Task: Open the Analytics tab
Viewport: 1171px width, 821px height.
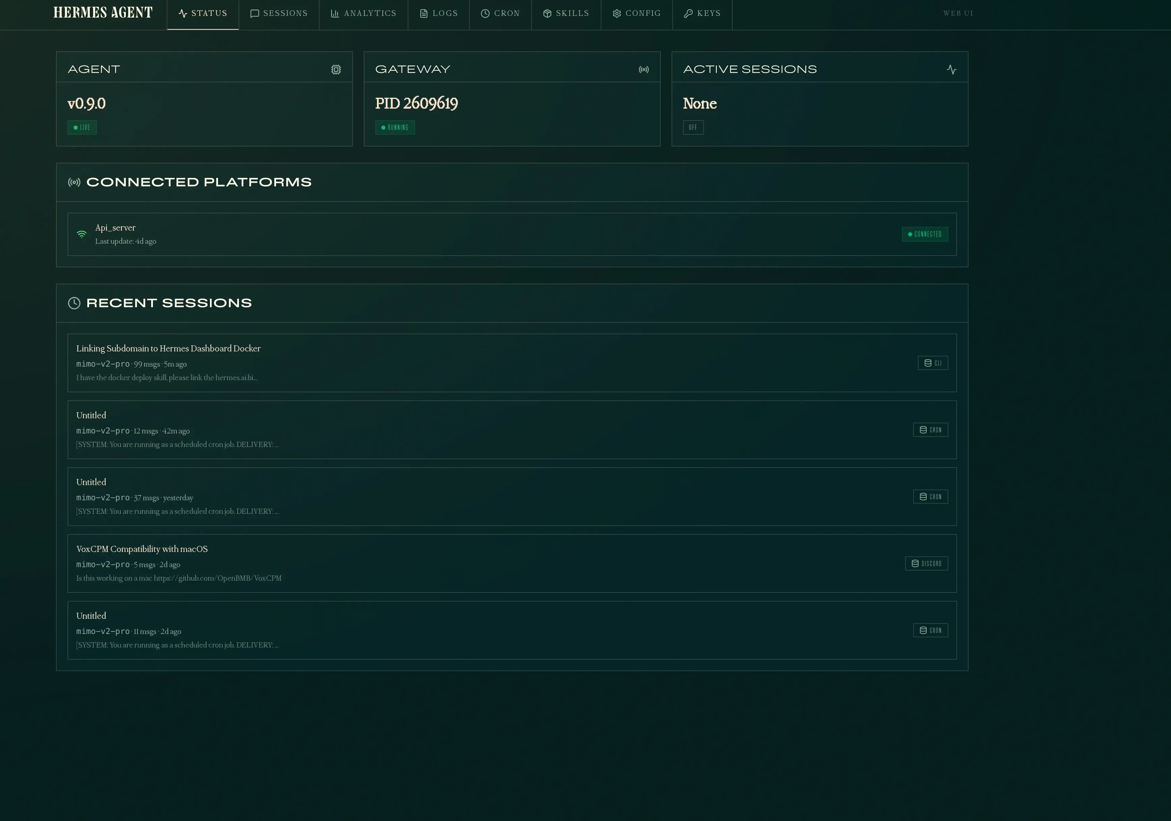Action: pos(363,14)
